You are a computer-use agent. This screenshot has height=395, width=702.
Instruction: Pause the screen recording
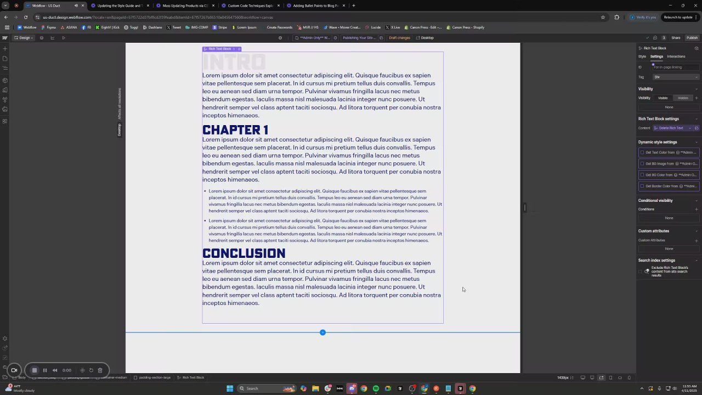click(x=45, y=370)
